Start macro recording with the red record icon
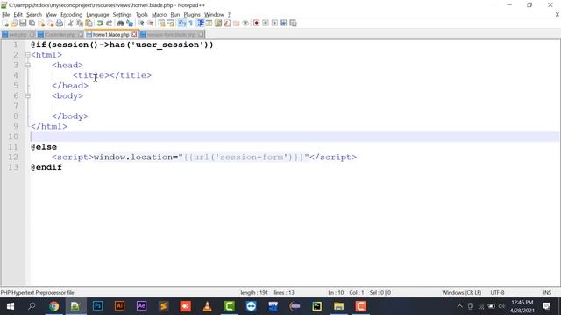The image size is (561, 315). click(257, 24)
